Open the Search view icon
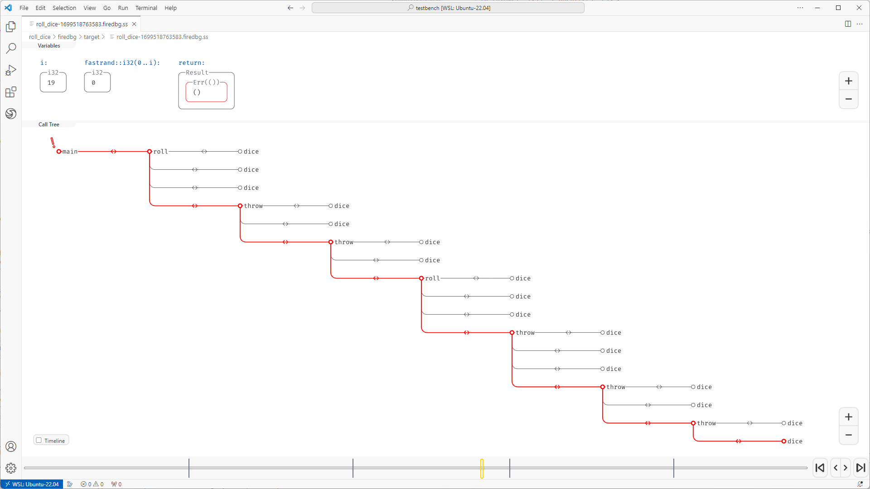This screenshot has width=870, height=489. [11, 48]
